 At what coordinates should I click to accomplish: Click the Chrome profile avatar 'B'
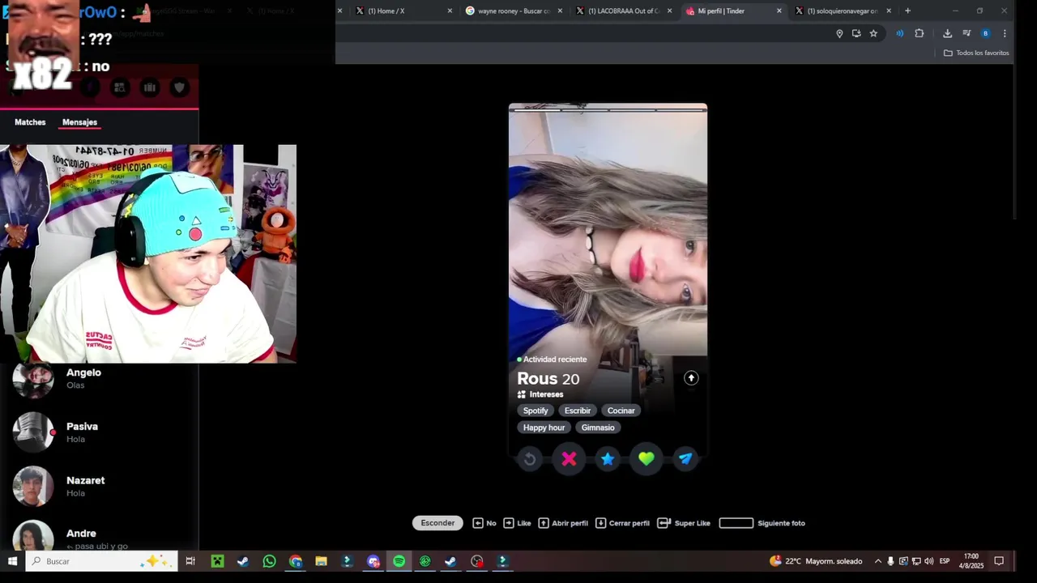(985, 33)
